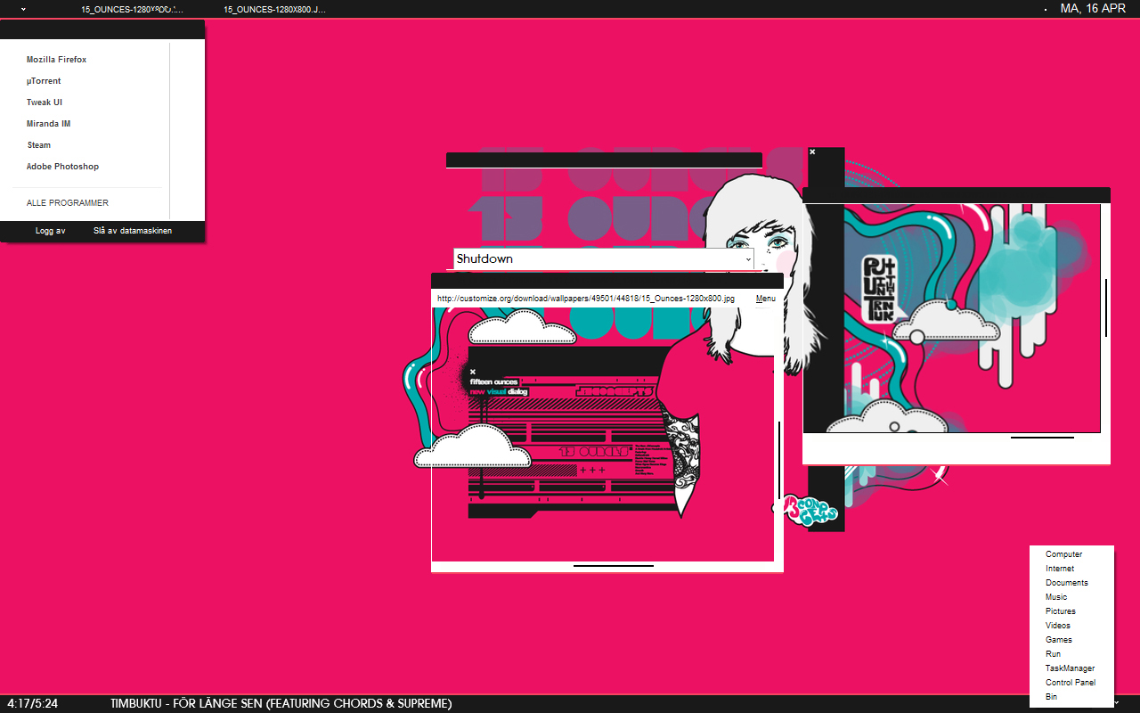Expand ALLE PROGRAMMER list
The height and width of the screenshot is (713, 1140).
[x=68, y=203]
